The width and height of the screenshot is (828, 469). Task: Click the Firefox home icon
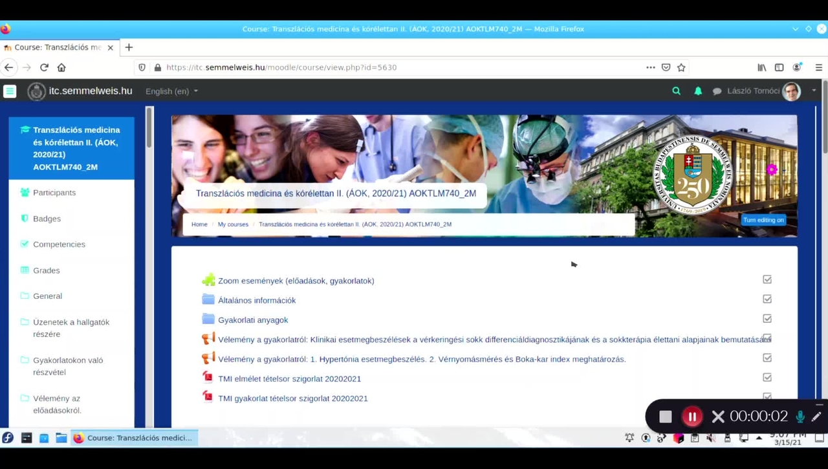61,67
